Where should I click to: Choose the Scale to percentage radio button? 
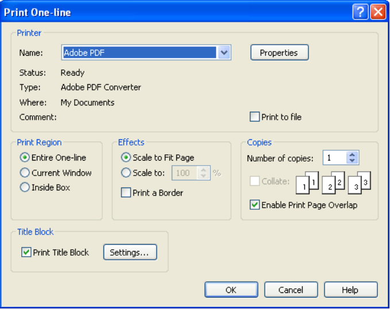tap(126, 173)
